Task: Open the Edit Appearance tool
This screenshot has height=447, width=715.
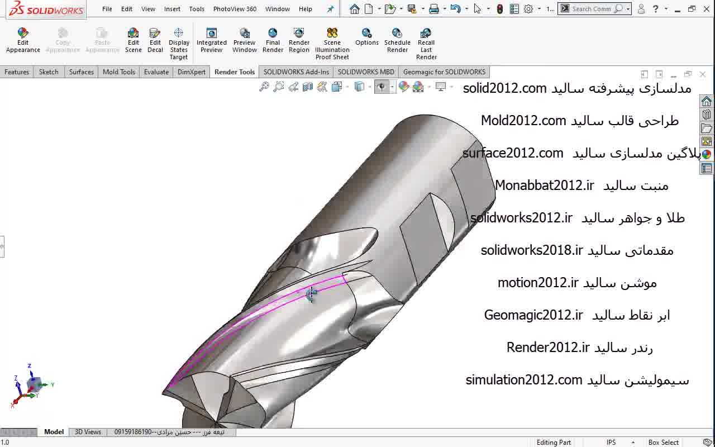Action: [23, 41]
